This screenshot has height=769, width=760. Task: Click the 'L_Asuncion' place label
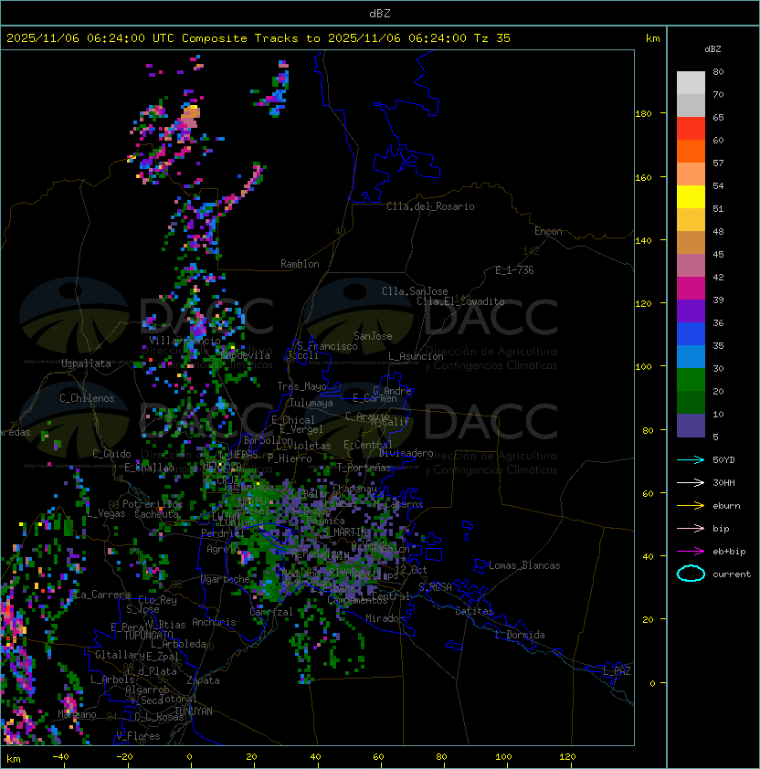(x=416, y=356)
